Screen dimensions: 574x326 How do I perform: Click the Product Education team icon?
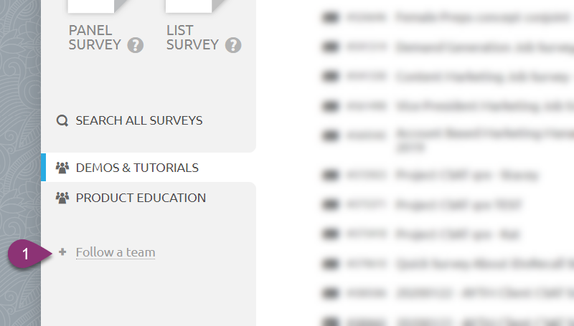62,198
